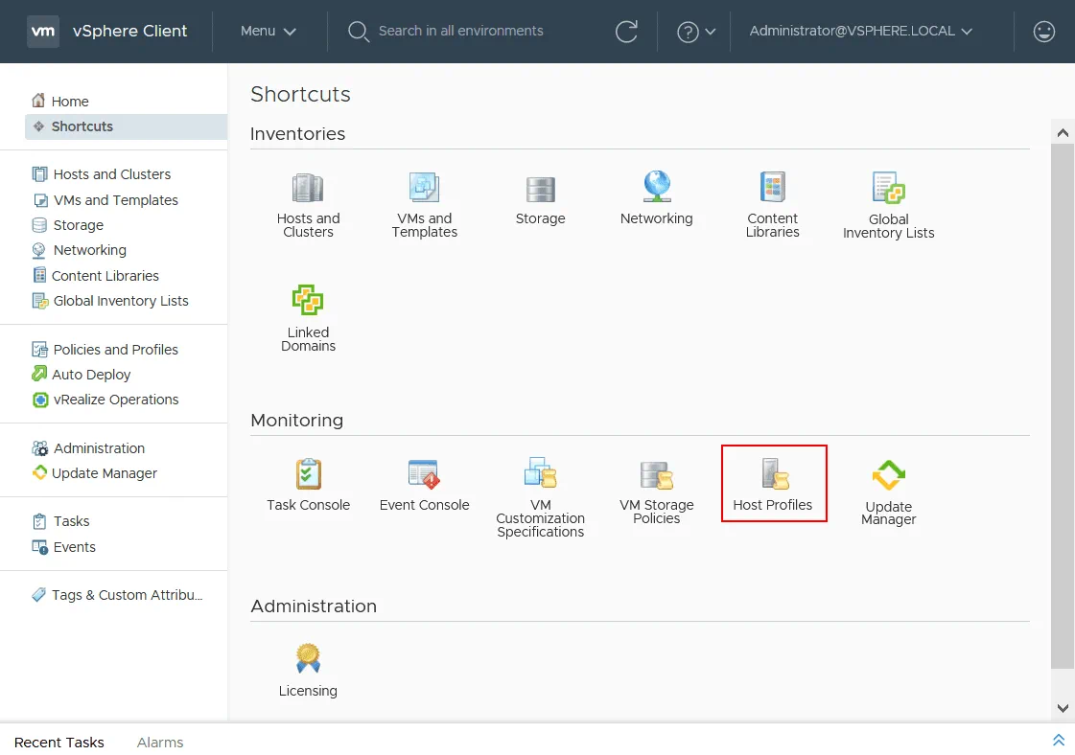Image resolution: width=1075 pixels, height=755 pixels.
Task: Open the Licensing icon under Administration
Action: [x=308, y=659]
